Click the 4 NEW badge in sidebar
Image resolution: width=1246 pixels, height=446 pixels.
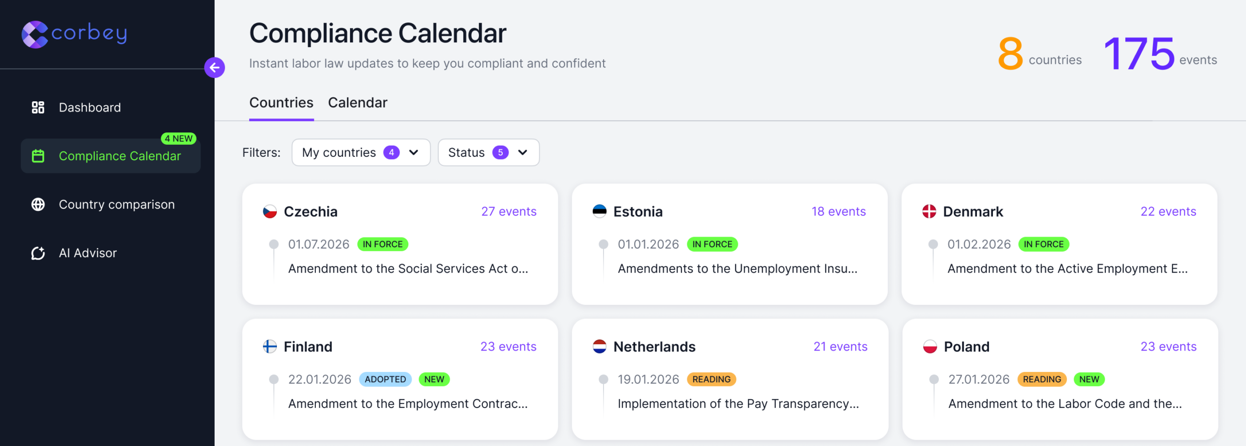(x=179, y=139)
